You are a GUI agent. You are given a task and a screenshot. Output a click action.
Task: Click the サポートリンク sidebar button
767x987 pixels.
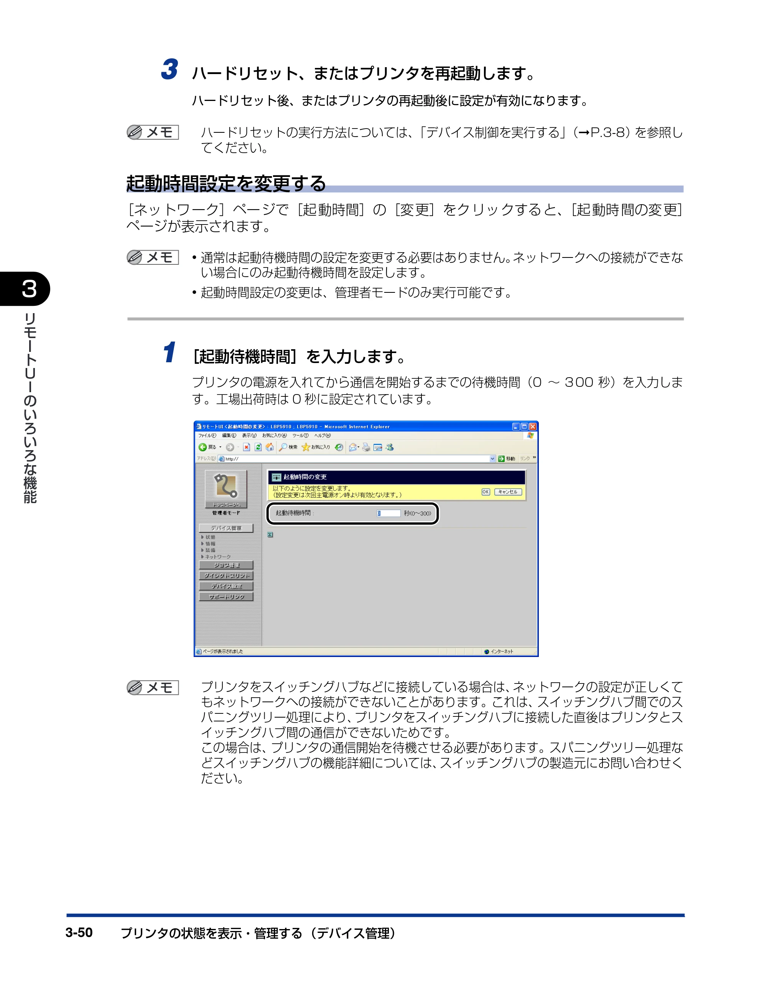[226, 597]
